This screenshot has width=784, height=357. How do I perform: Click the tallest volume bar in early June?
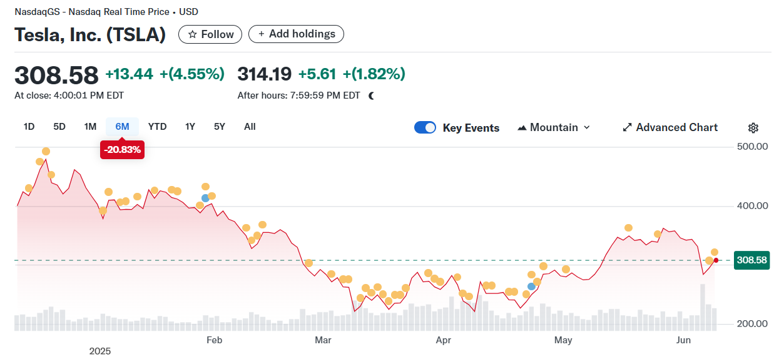[703, 307]
